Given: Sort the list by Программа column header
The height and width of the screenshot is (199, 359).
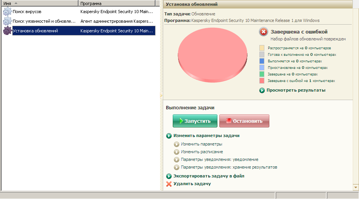Looking at the screenshot, I should [x=117, y=3].
